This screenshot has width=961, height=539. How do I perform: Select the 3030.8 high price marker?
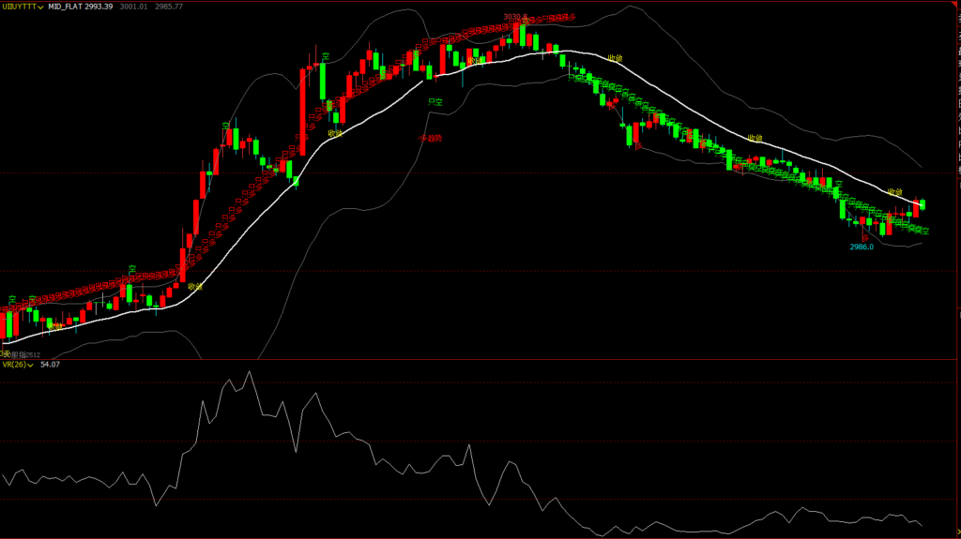tap(514, 17)
